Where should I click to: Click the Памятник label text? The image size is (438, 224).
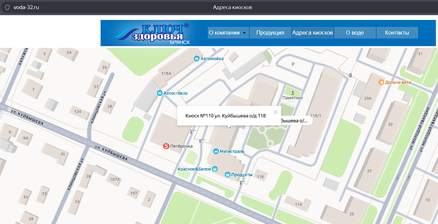(x=293, y=98)
